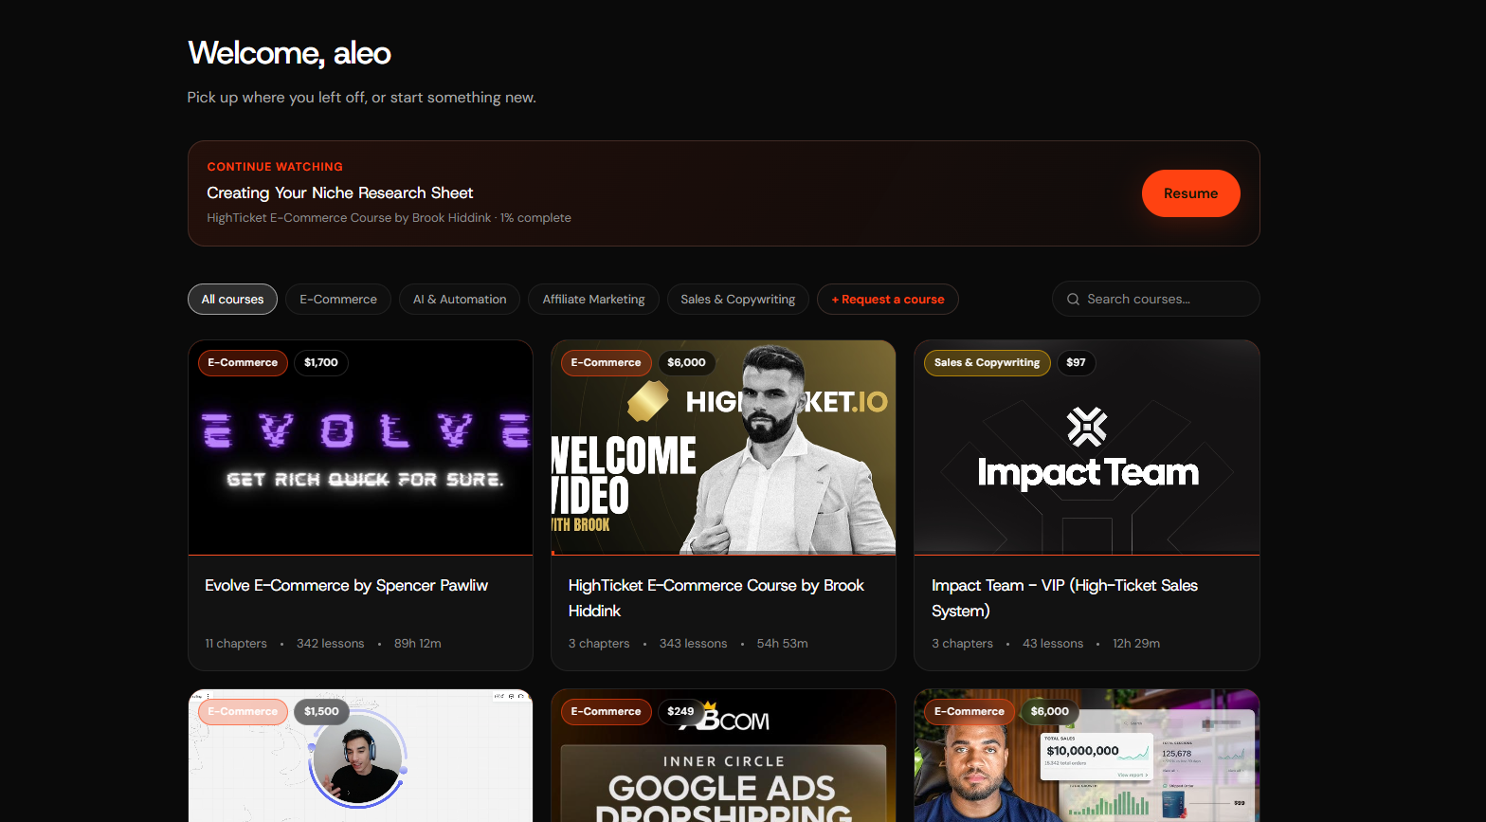Click "3 chapters" on the Impact Team card

962,644
